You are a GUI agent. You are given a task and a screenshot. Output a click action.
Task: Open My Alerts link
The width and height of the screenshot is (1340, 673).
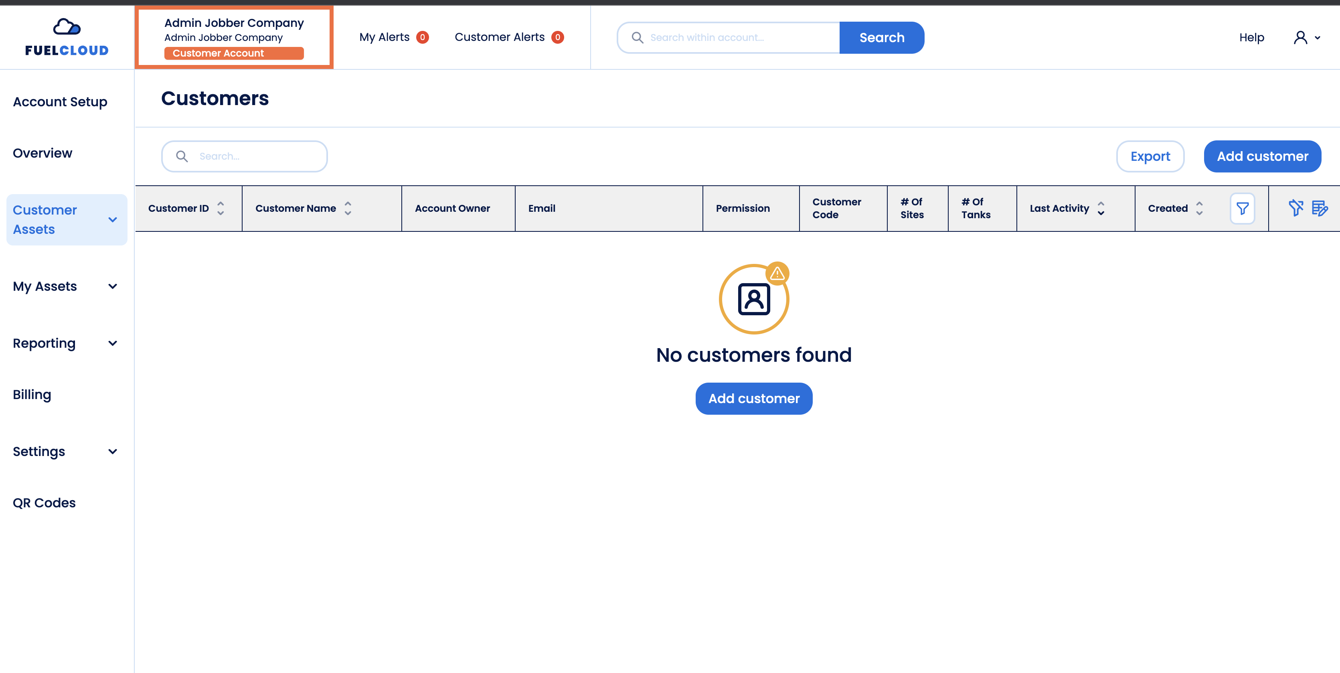click(x=385, y=37)
